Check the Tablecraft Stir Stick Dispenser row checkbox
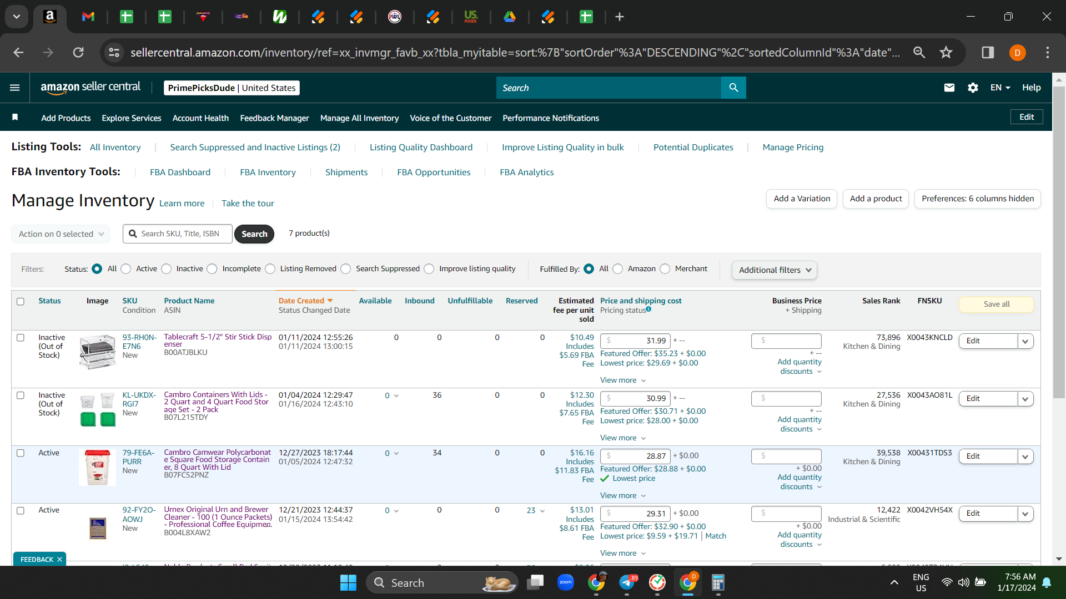The width and height of the screenshot is (1066, 599). coord(21,338)
